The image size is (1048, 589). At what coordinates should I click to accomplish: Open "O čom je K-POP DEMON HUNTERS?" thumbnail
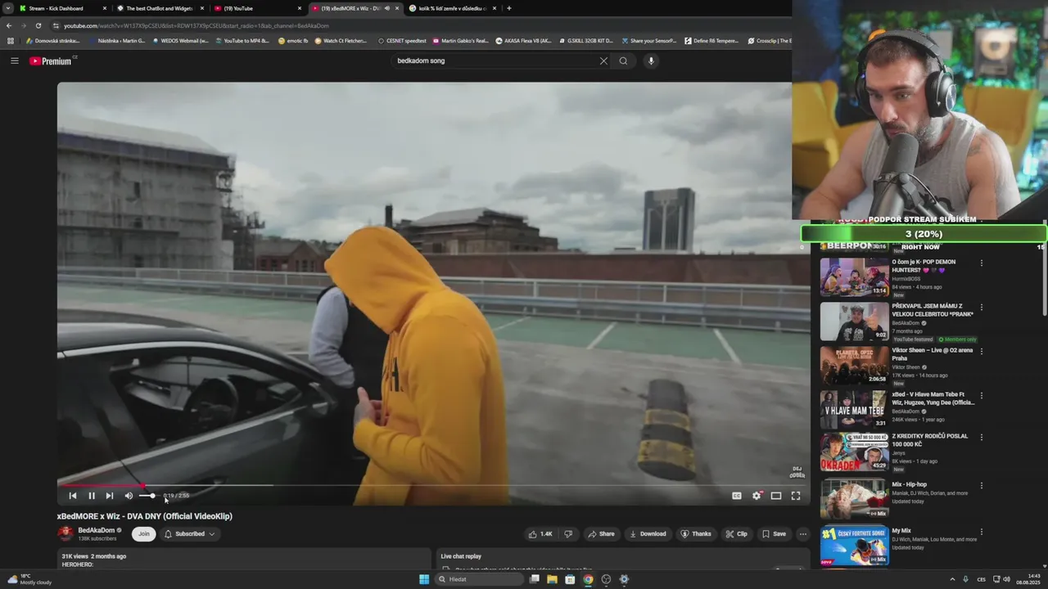click(854, 277)
